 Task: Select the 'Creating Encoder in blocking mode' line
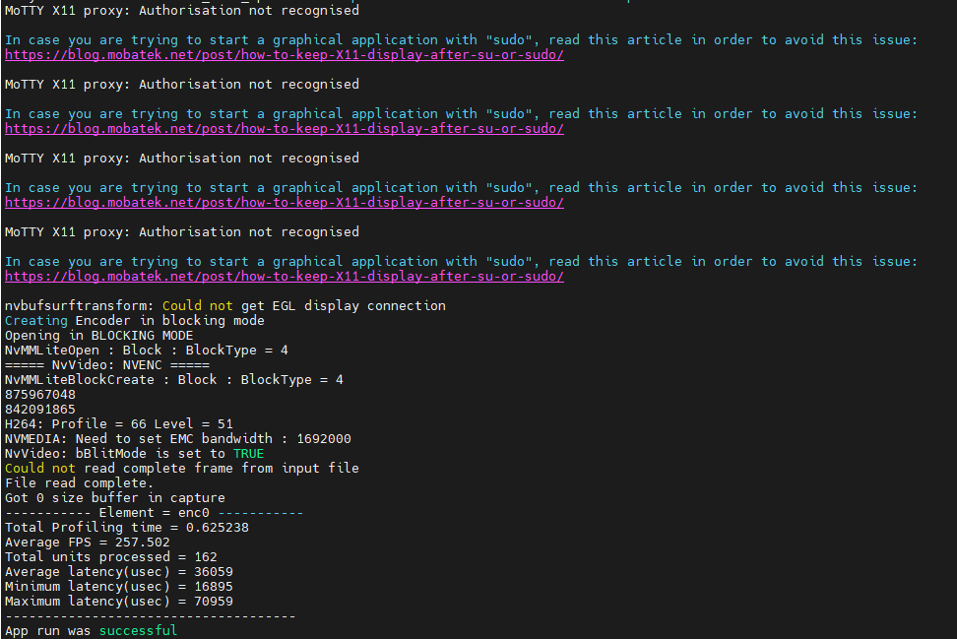[135, 320]
